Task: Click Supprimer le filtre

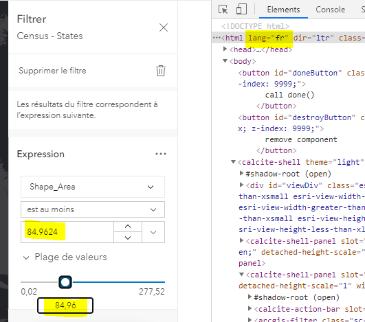Action: [53, 71]
